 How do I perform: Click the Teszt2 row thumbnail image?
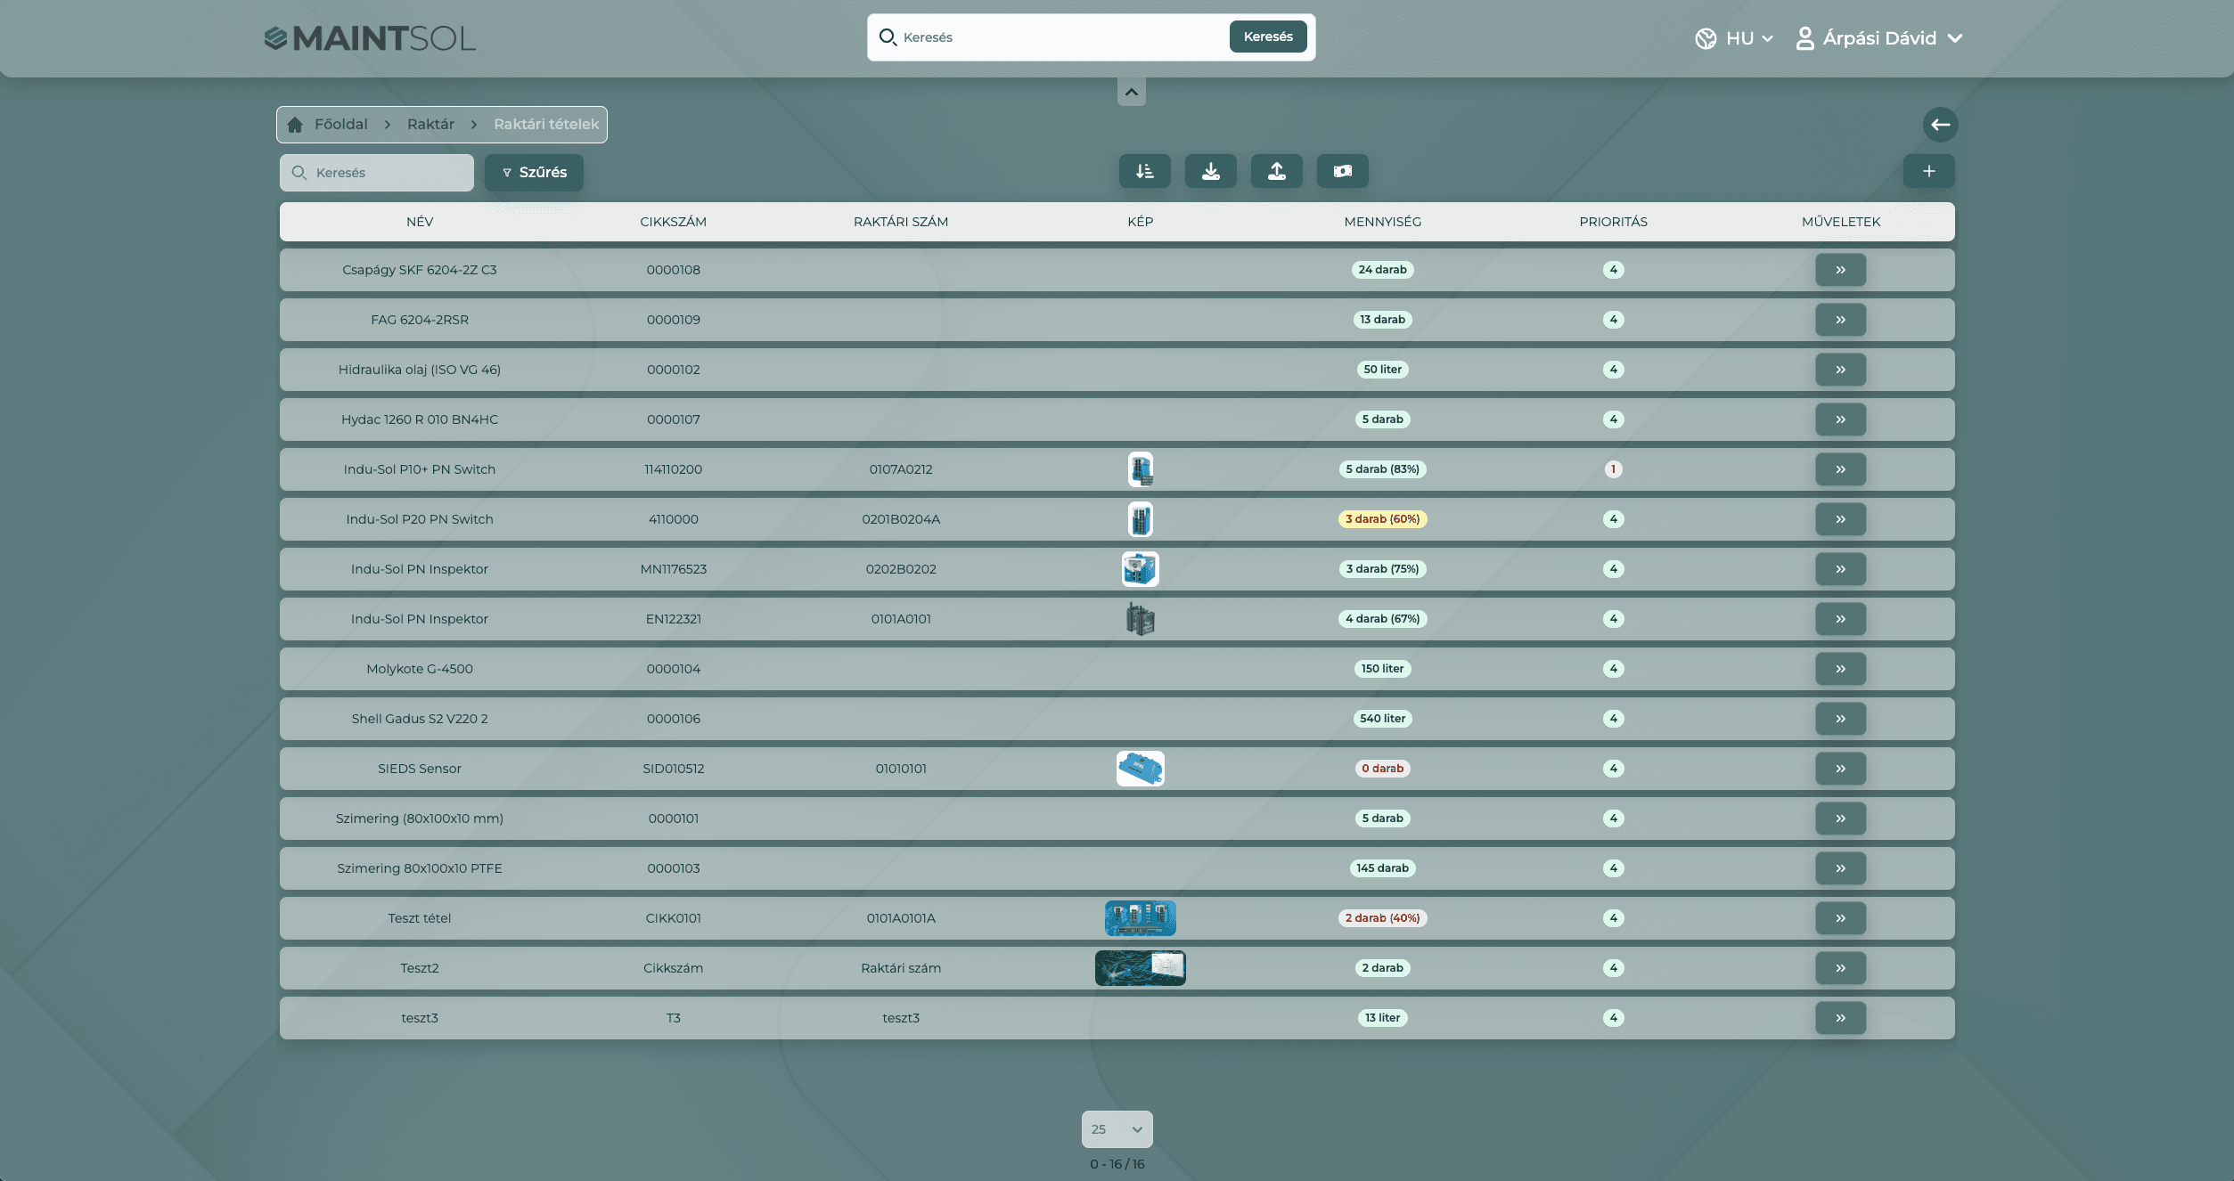tap(1140, 967)
